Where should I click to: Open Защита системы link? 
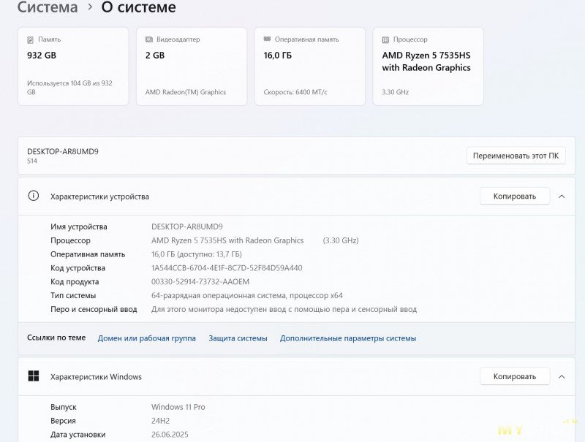pos(238,338)
